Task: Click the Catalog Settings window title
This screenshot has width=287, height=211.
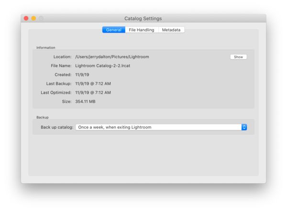Action: [x=143, y=19]
